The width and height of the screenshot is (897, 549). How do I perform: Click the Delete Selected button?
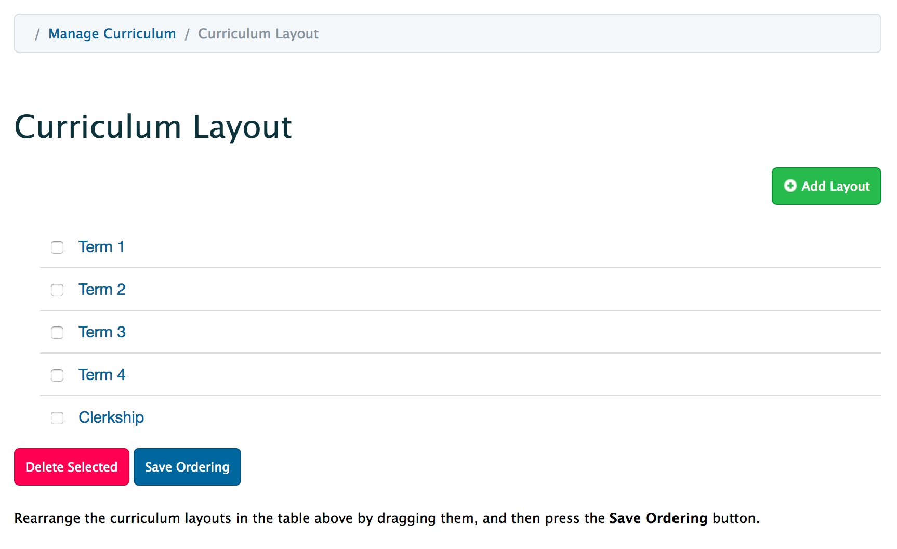(72, 467)
